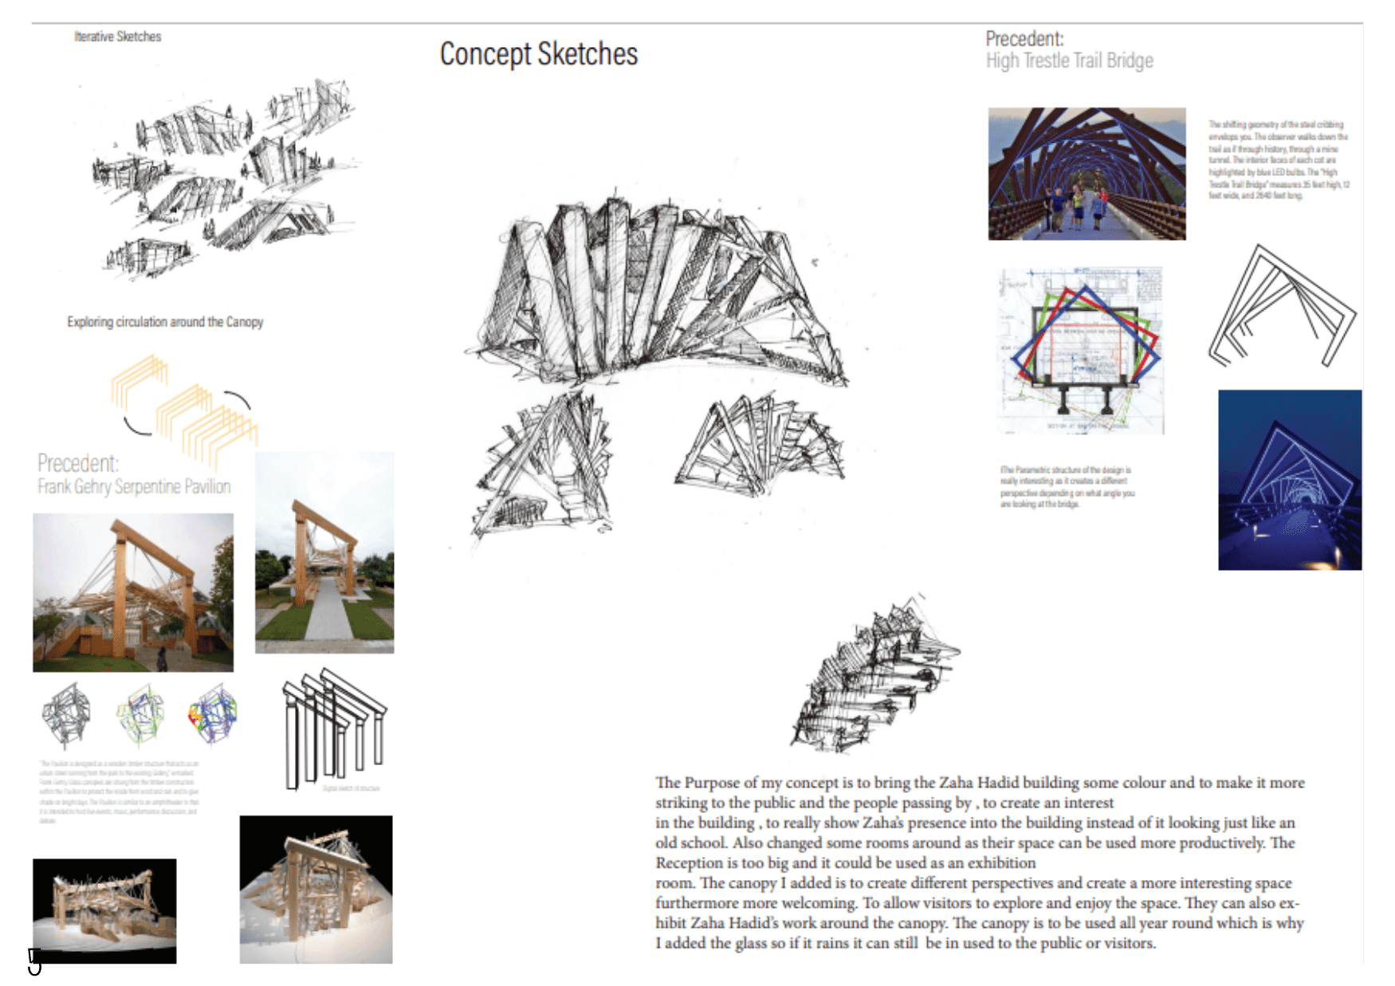1395x986 pixels.
Task: Click the caption "Exploring circulation around the Canopy"
Action: (x=165, y=322)
